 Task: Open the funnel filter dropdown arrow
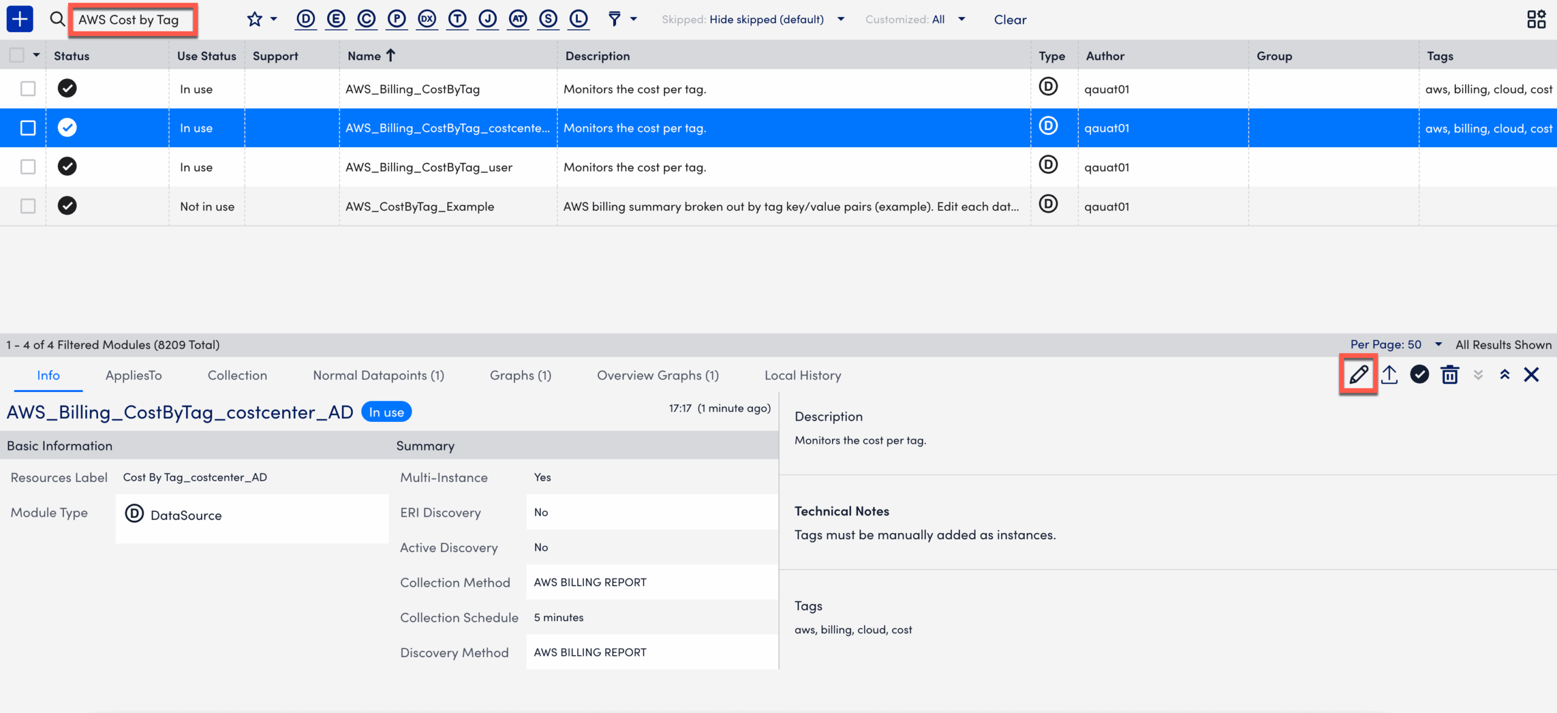click(x=634, y=19)
